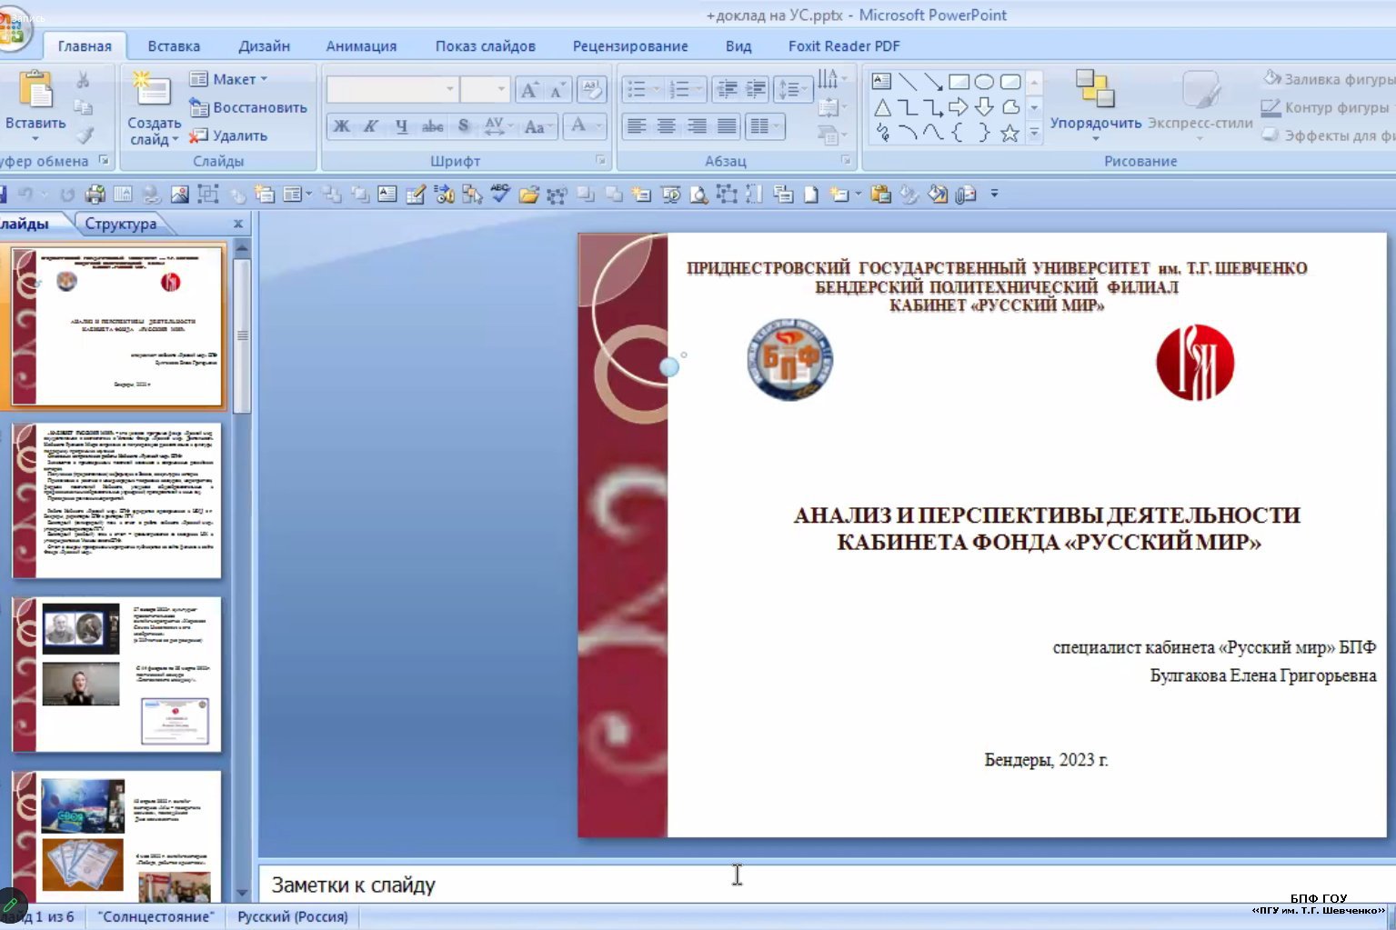Click the Format Painter brush icon
This screenshot has height=930, width=1396.
(84, 135)
